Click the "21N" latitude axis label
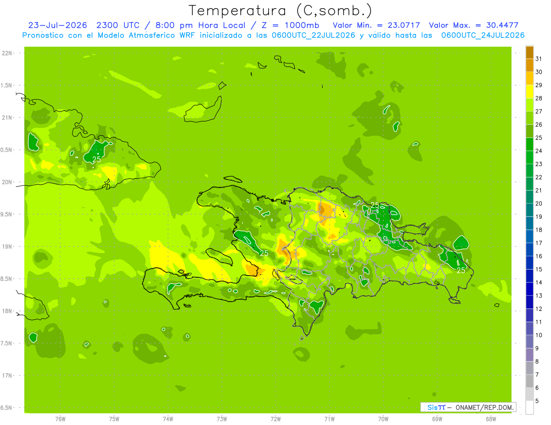Screen dimensions: 551x425 6,118
